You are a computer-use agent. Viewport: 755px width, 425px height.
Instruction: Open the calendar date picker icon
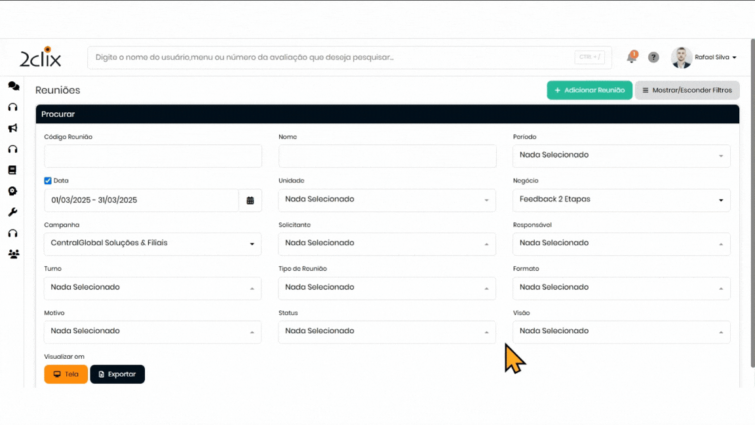pos(250,200)
